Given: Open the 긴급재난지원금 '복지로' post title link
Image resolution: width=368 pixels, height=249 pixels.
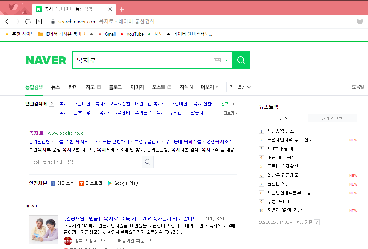Looking at the screenshot, I should (132, 219).
